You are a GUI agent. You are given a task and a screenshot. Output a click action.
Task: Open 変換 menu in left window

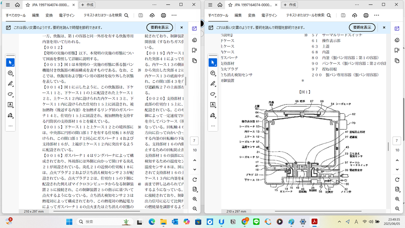pos(49,15)
